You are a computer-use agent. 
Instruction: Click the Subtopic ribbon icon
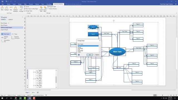click(x=7, y=8)
